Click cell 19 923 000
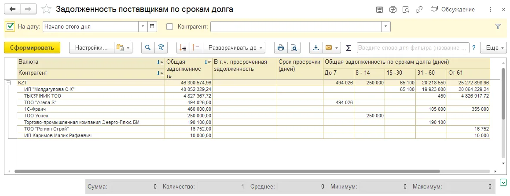The image size is (510, 196). (431, 89)
